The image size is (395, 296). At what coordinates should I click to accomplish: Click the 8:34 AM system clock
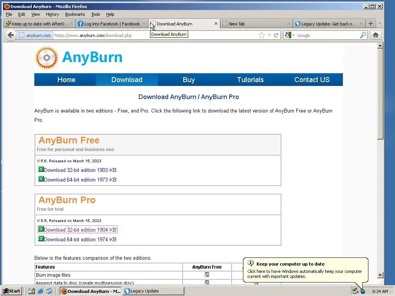[x=380, y=291]
